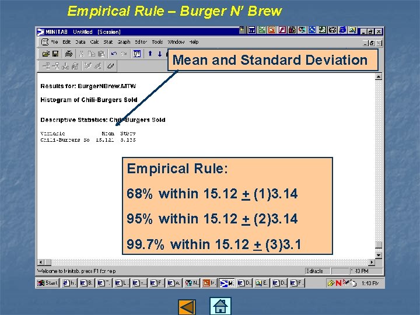Click the Minitab logo in the title bar

[x=41, y=32]
